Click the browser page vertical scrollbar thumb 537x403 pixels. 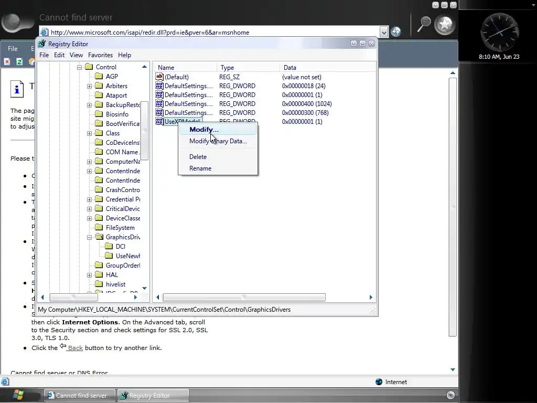453,207
